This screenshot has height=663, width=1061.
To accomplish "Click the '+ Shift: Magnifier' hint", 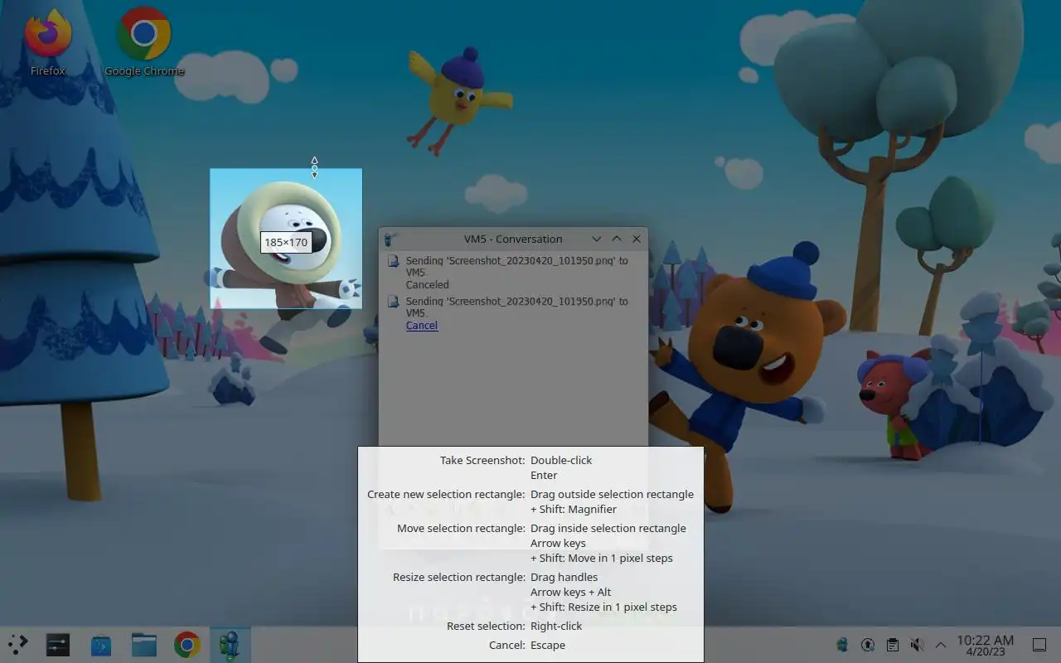I will point(574,509).
